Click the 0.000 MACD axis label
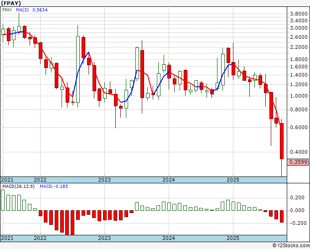 click(x=297, y=210)
